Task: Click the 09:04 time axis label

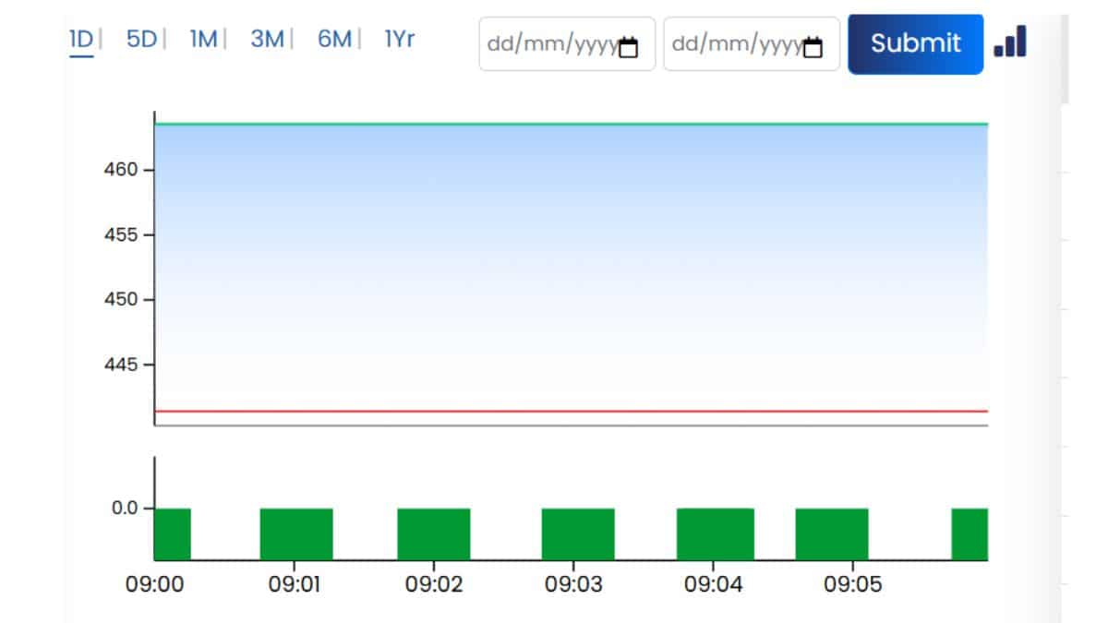Action: (x=712, y=584)
